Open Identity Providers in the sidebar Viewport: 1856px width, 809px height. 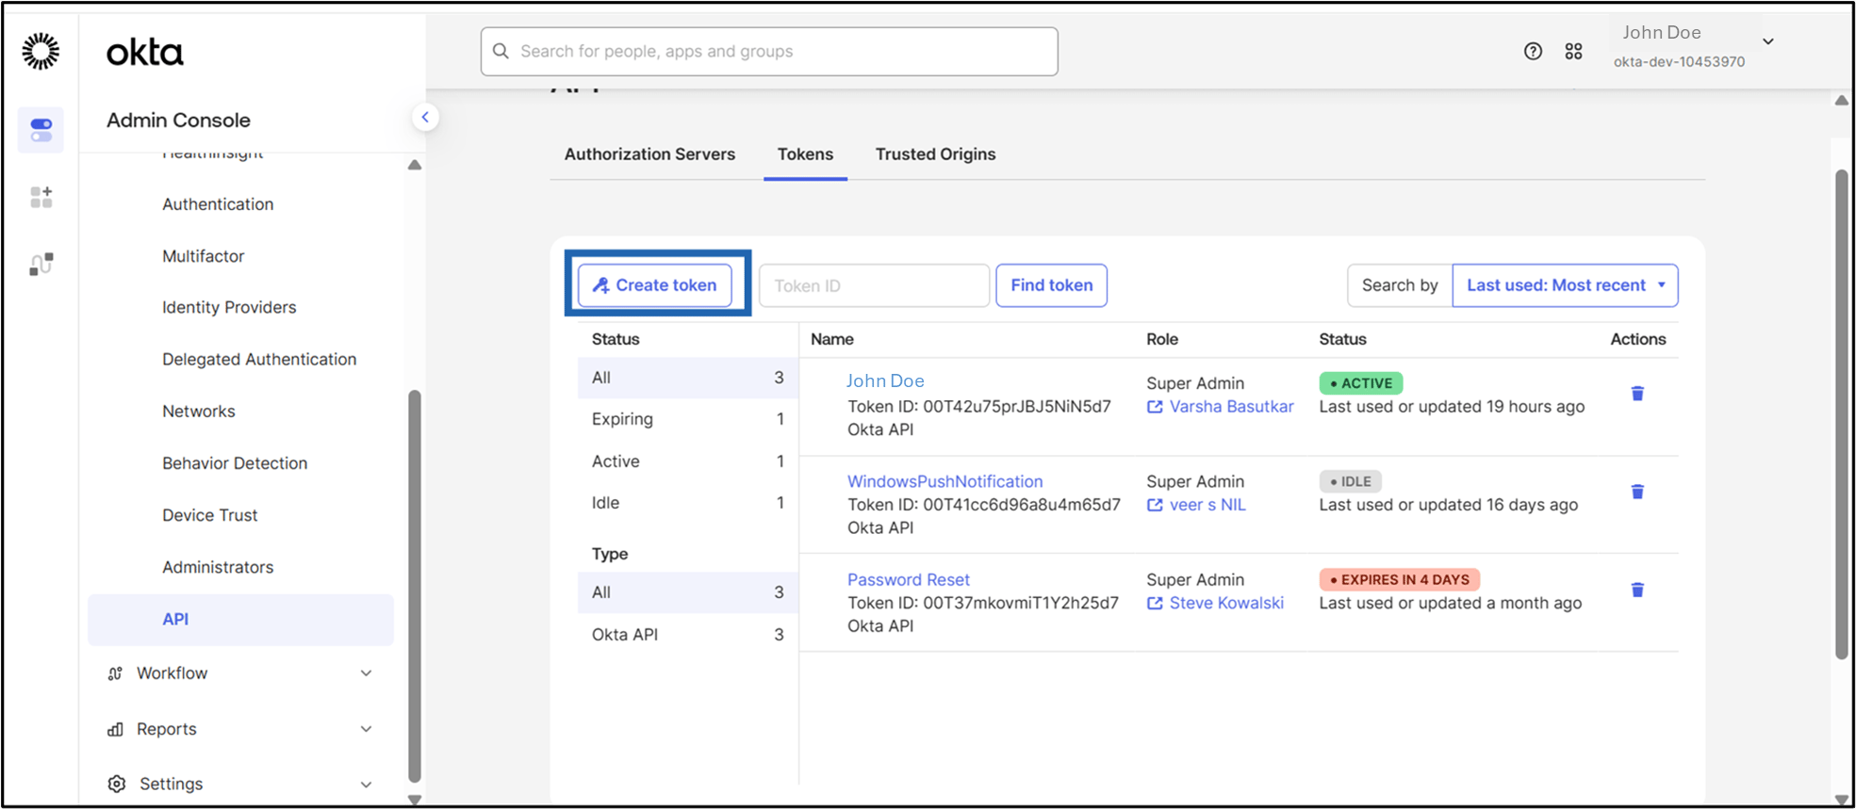coord(229,307)
